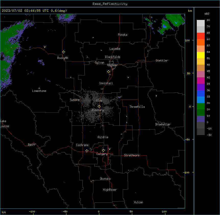This screenshot has width=220, height=215.
Task: Click the Calgary city label
Action: click(x=102, y=154)
